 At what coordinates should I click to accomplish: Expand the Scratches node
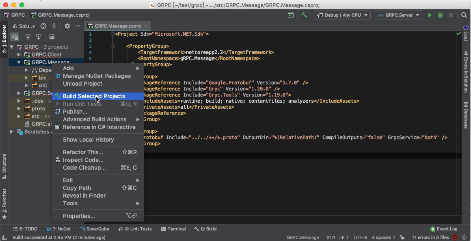click(11, 132)
